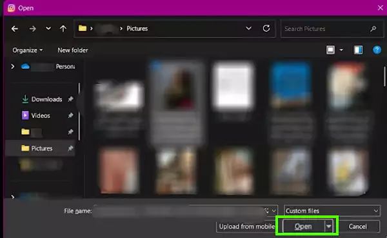Go up one folder level arrow

pos(63,28)
